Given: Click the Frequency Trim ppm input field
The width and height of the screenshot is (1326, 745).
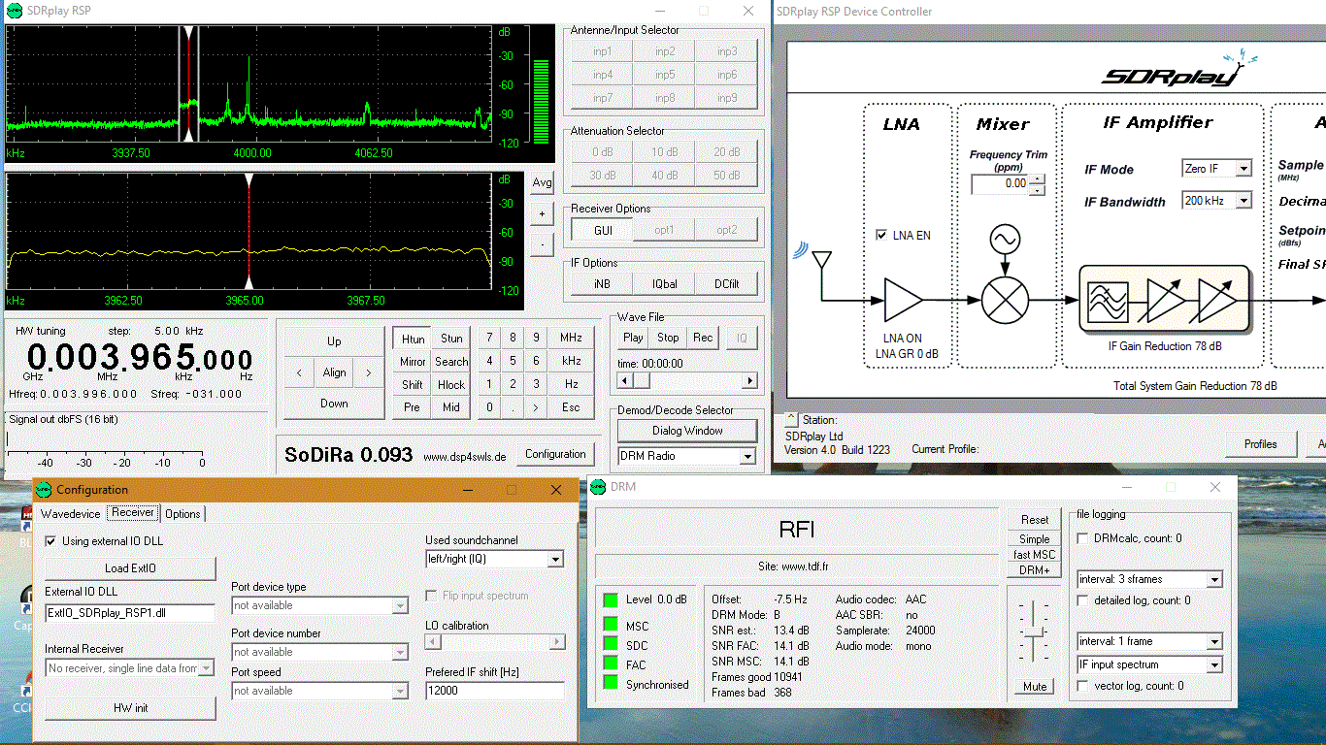Looking at the screenshot, I should pos(1001,183).
